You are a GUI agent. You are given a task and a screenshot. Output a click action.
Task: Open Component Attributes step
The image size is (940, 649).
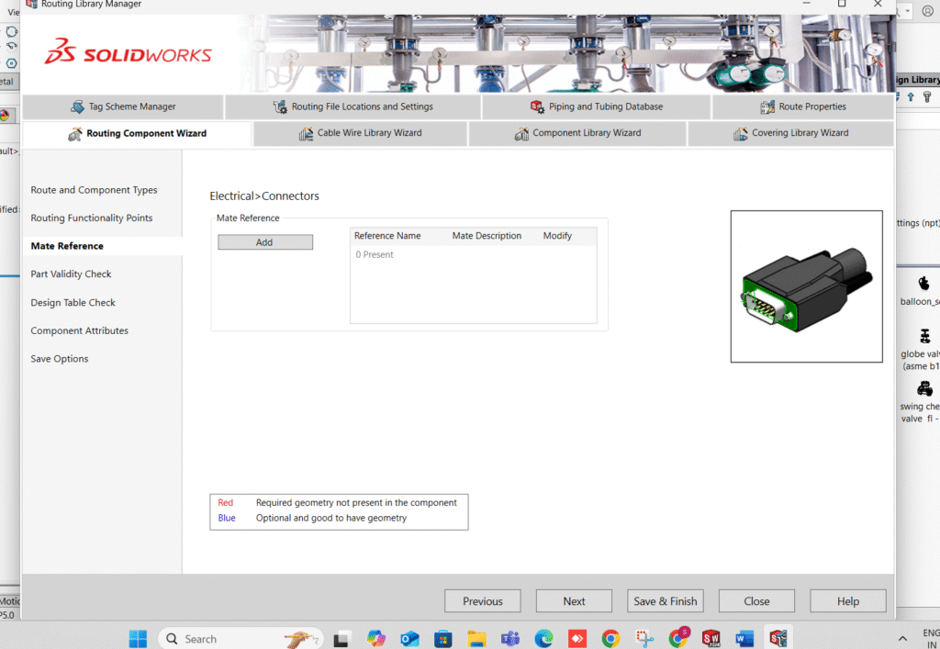pyautogui.click(x=79, y=330)
